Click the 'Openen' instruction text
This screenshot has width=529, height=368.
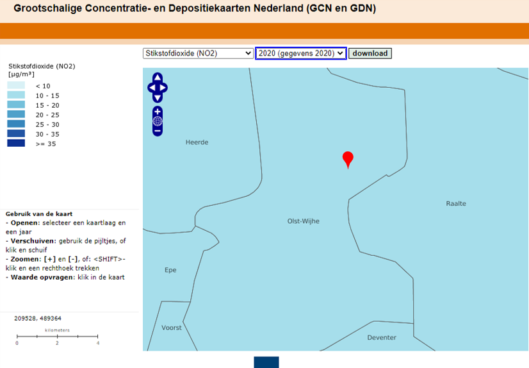pyautogui.click(x=65, y=227)
